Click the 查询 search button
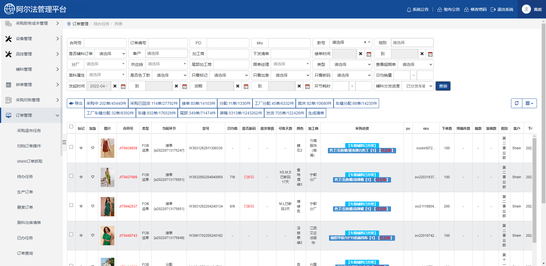 click(443, 86)
